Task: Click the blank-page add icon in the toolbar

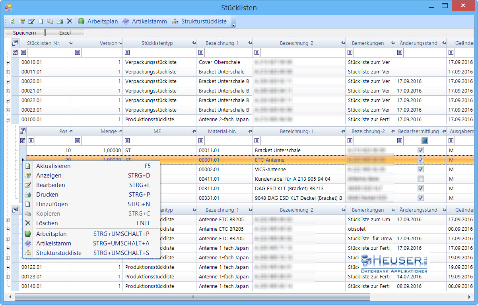Action: point(41,21)
